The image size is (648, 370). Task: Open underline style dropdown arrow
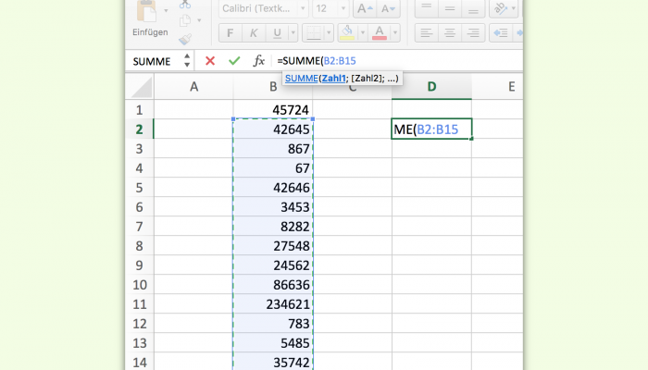[293, 33]
